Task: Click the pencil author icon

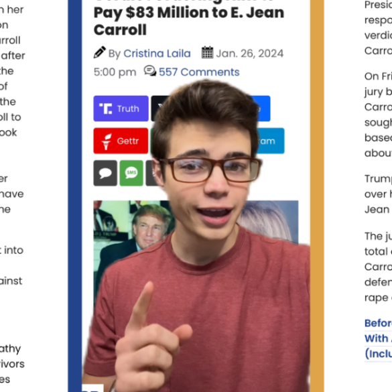Action: (99, 52)
